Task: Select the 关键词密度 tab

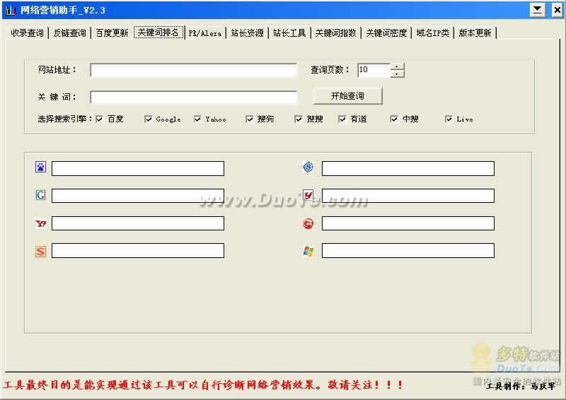Action: point(386,33)
